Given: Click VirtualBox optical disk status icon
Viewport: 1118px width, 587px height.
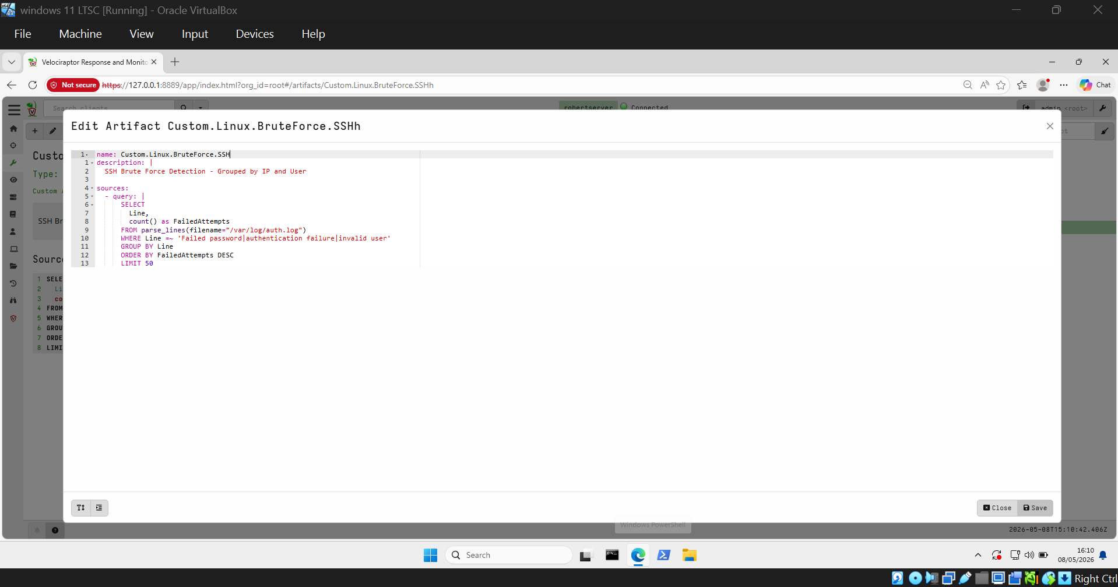Looking at the screenshot, I should click(x=915, y=578).
